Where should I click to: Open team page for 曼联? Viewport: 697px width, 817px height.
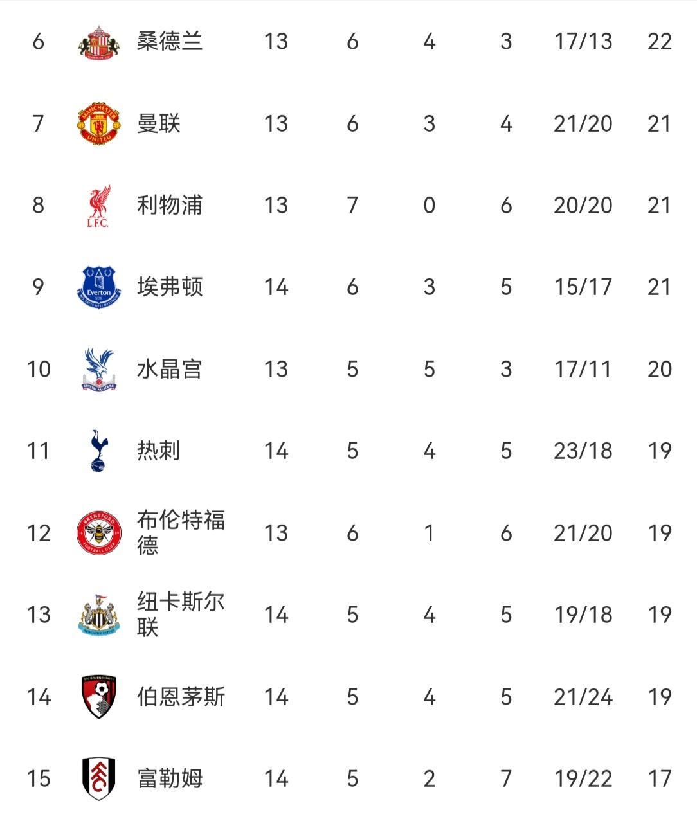point(159,123)
